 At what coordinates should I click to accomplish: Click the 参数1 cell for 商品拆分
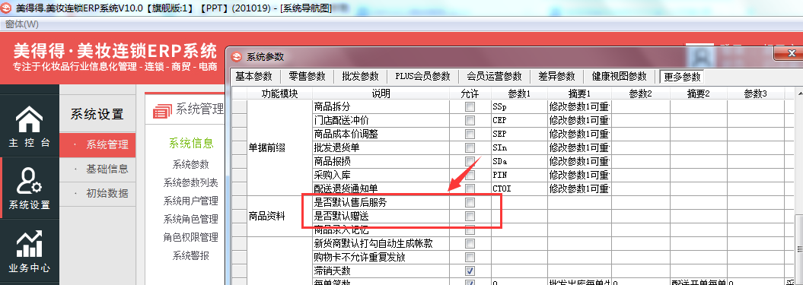[x=519, y=107]
